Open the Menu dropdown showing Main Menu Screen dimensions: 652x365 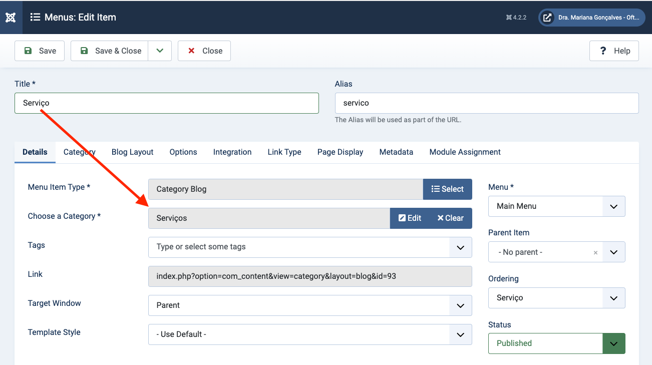tap(556, 206)
